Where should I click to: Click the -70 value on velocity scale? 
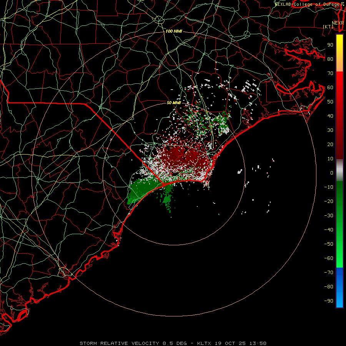pos(329,273)
